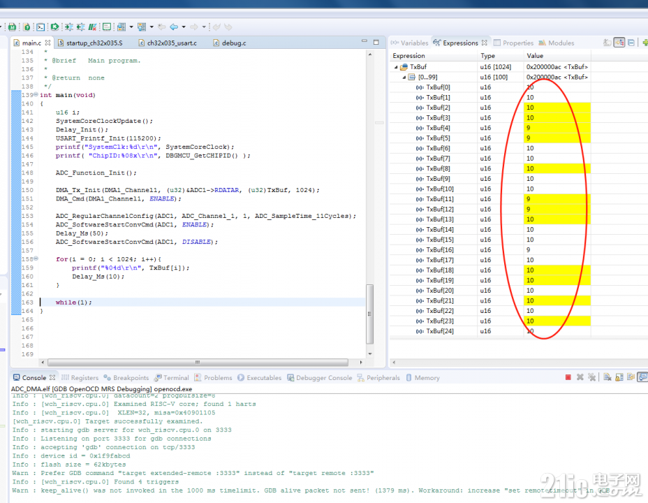Click the editor vertical scrollbar thumb
The image size is (648, 503).
pyautogui.click(x=370, y=314)
